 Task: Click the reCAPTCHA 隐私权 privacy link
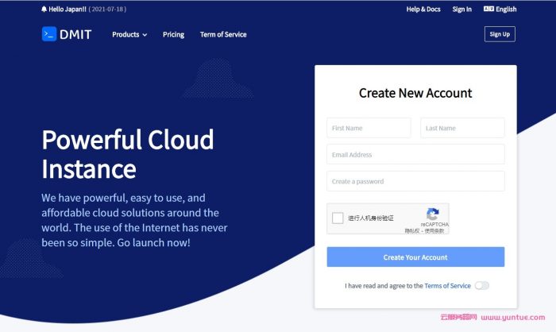pyautogui.click(x=412, y=231)
